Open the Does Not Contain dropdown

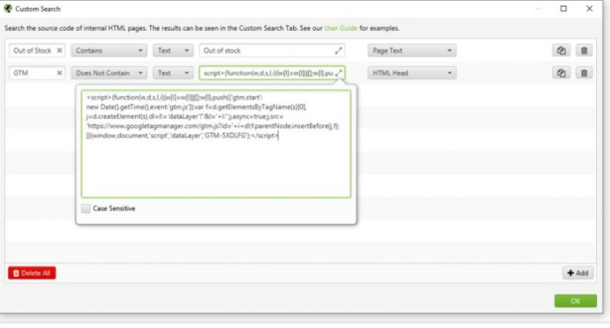[109, 73]
